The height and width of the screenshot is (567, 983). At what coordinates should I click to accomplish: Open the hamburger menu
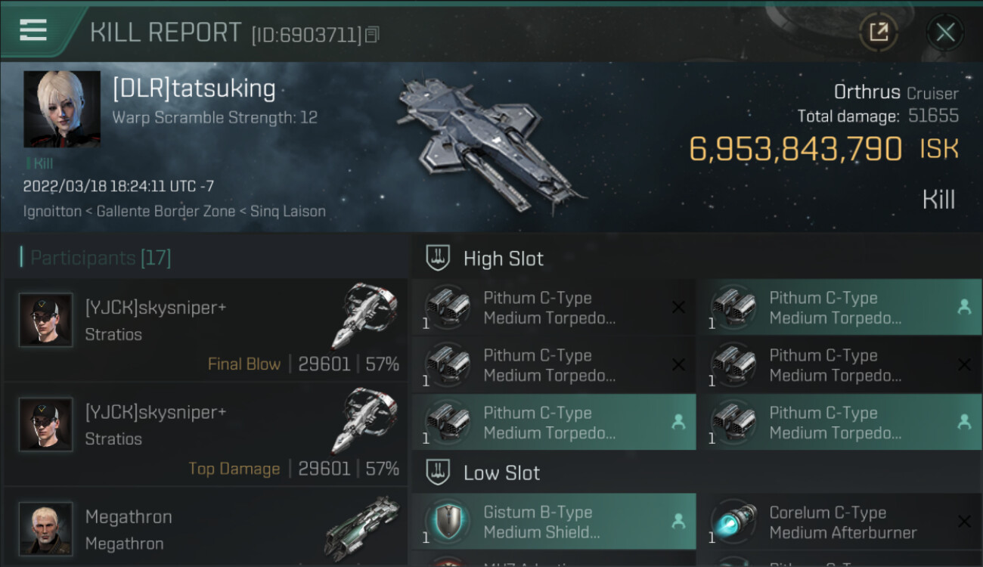point(33,30)
